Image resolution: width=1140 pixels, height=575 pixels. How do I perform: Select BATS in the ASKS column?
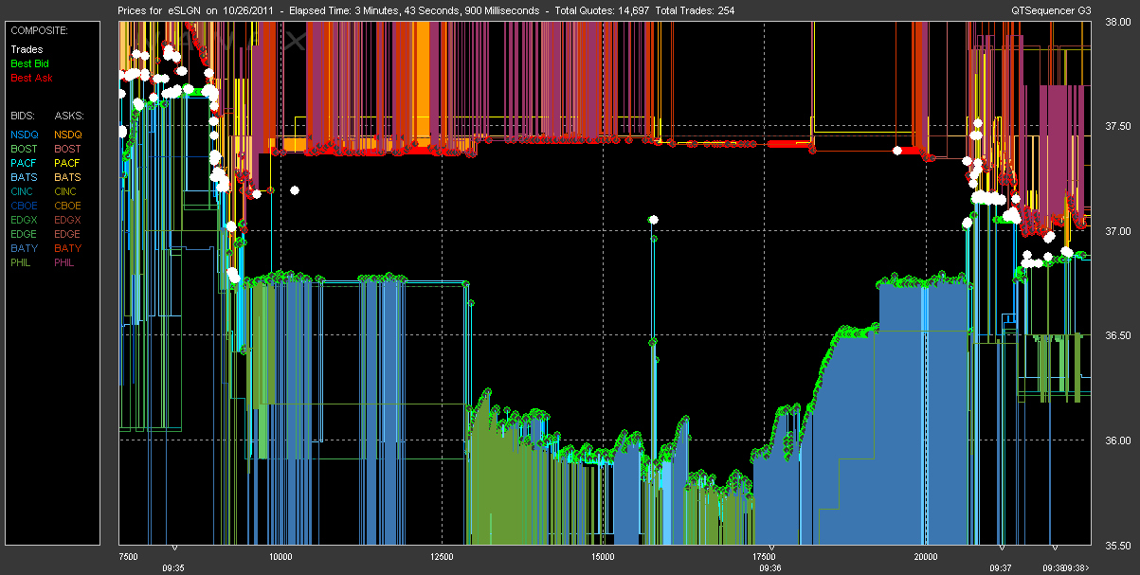pos(68,177)
